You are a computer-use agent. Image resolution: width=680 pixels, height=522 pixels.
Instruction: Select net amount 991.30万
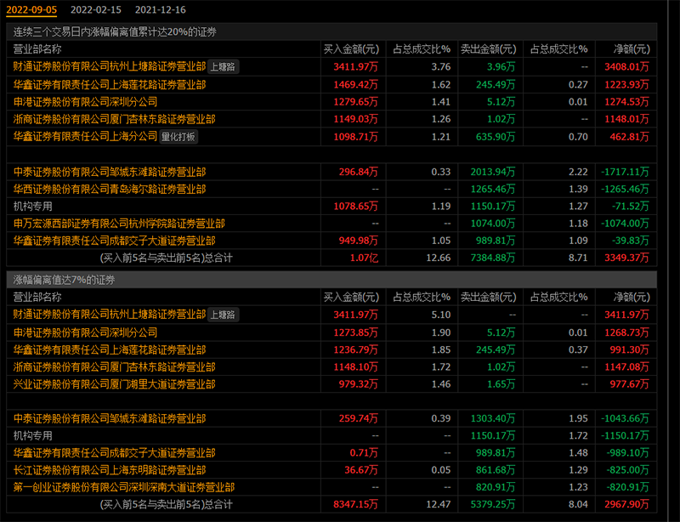(x=629, y=349)
